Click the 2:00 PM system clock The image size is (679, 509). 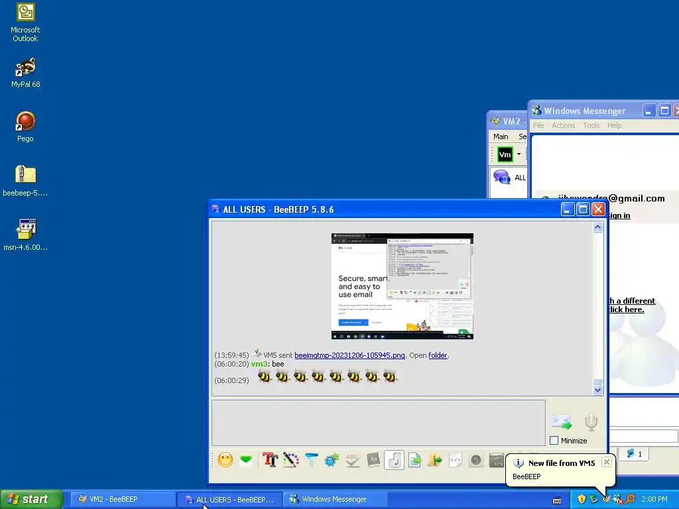tap(654, 500)
